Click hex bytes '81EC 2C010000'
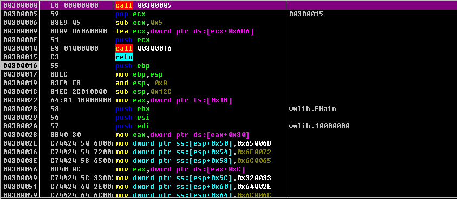Viewport: 457px width, 199px height. (79, 92)
